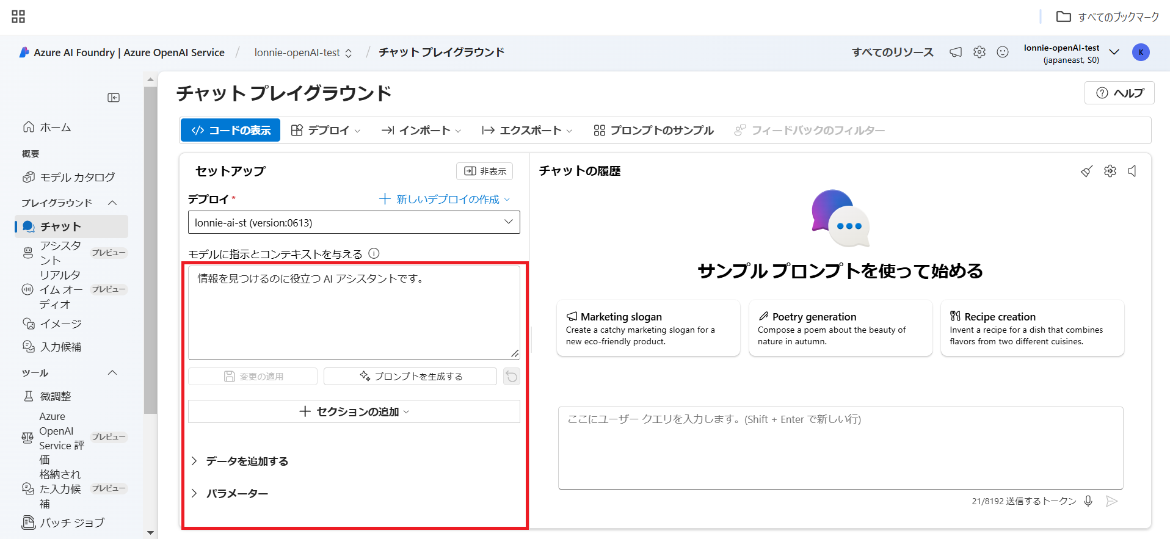Click the 非表示 setup button
1170x539 pixels.
point(485,171)
